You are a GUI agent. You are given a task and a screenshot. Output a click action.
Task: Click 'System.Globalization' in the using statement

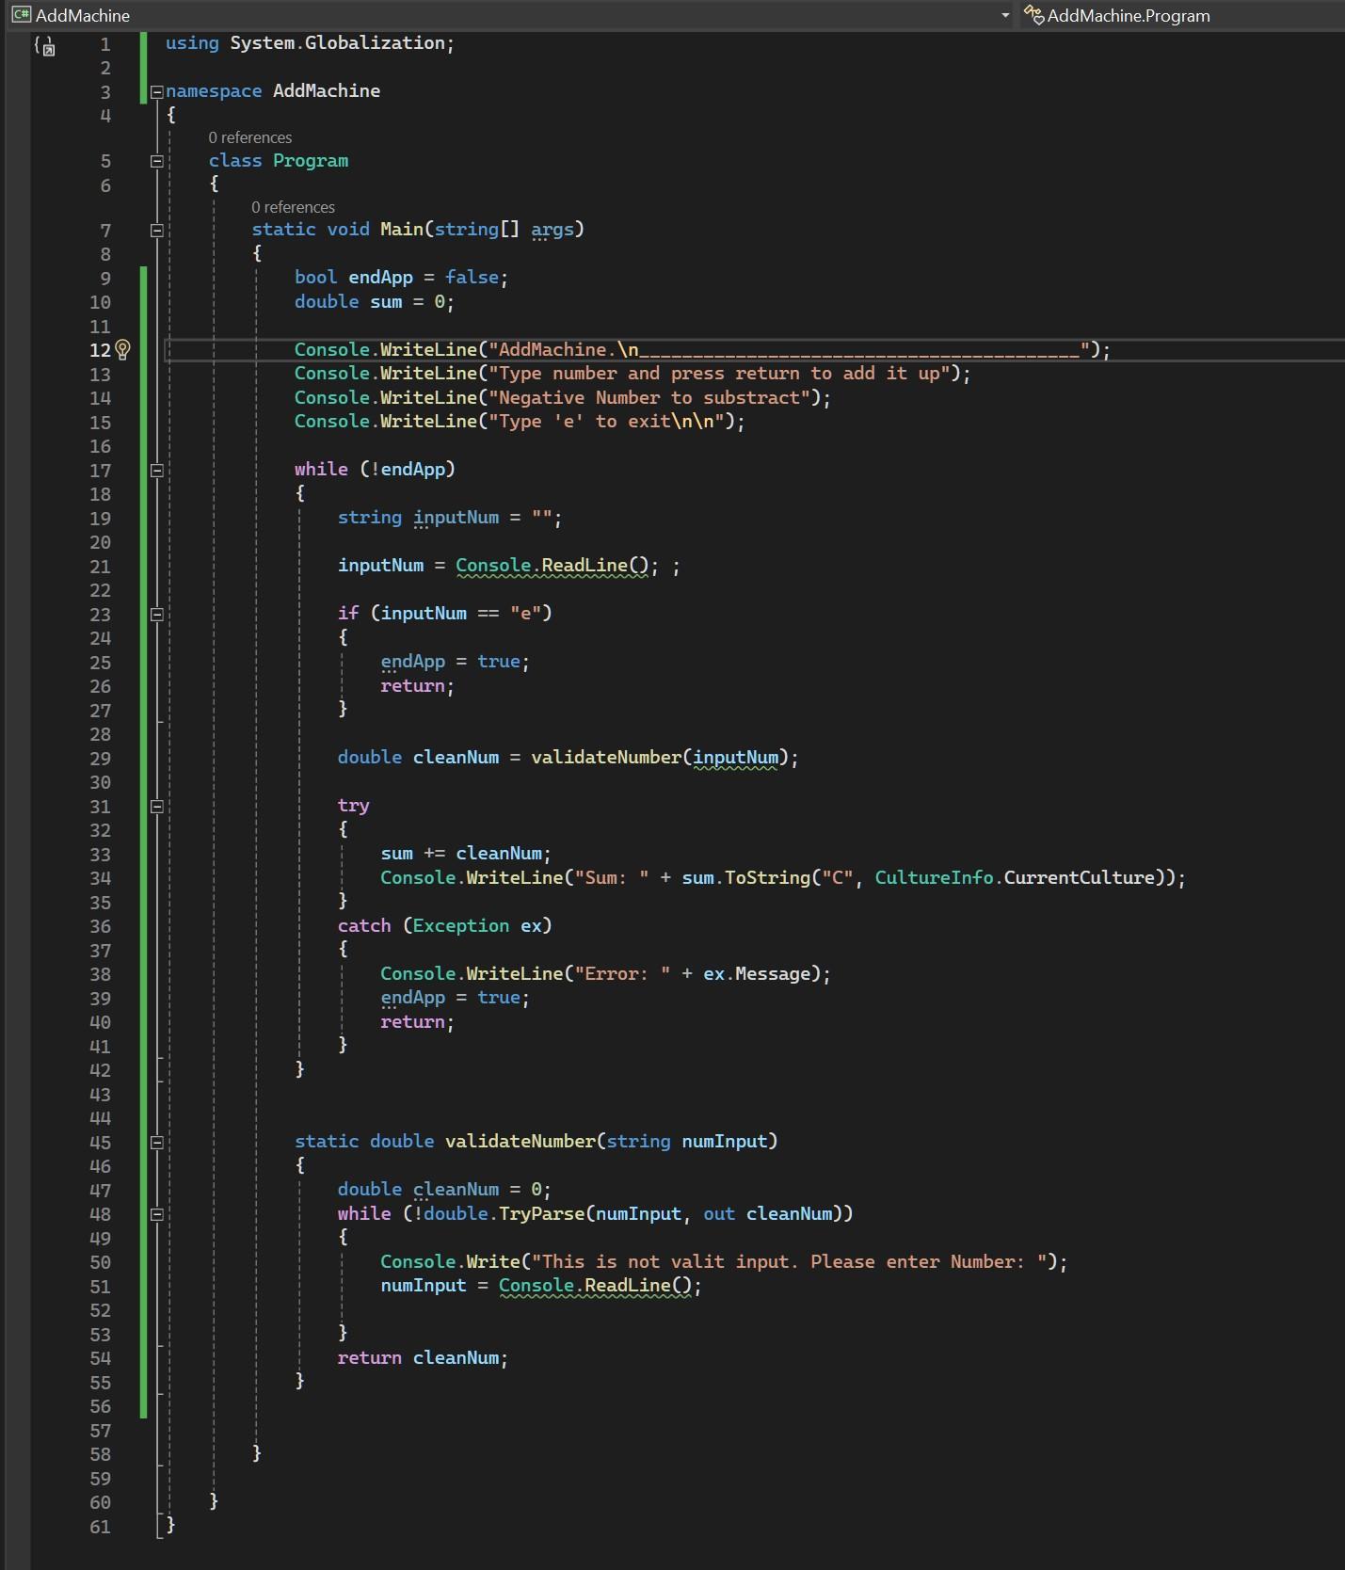coord(337,43)
